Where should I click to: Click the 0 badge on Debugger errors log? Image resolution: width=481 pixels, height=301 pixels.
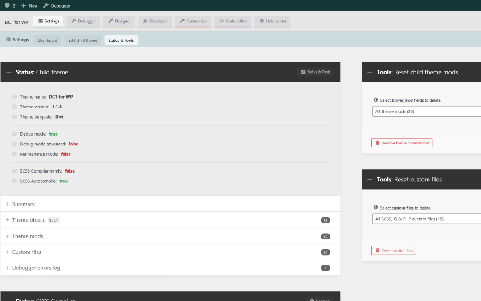pyautogui.click(x=326, y=268)
